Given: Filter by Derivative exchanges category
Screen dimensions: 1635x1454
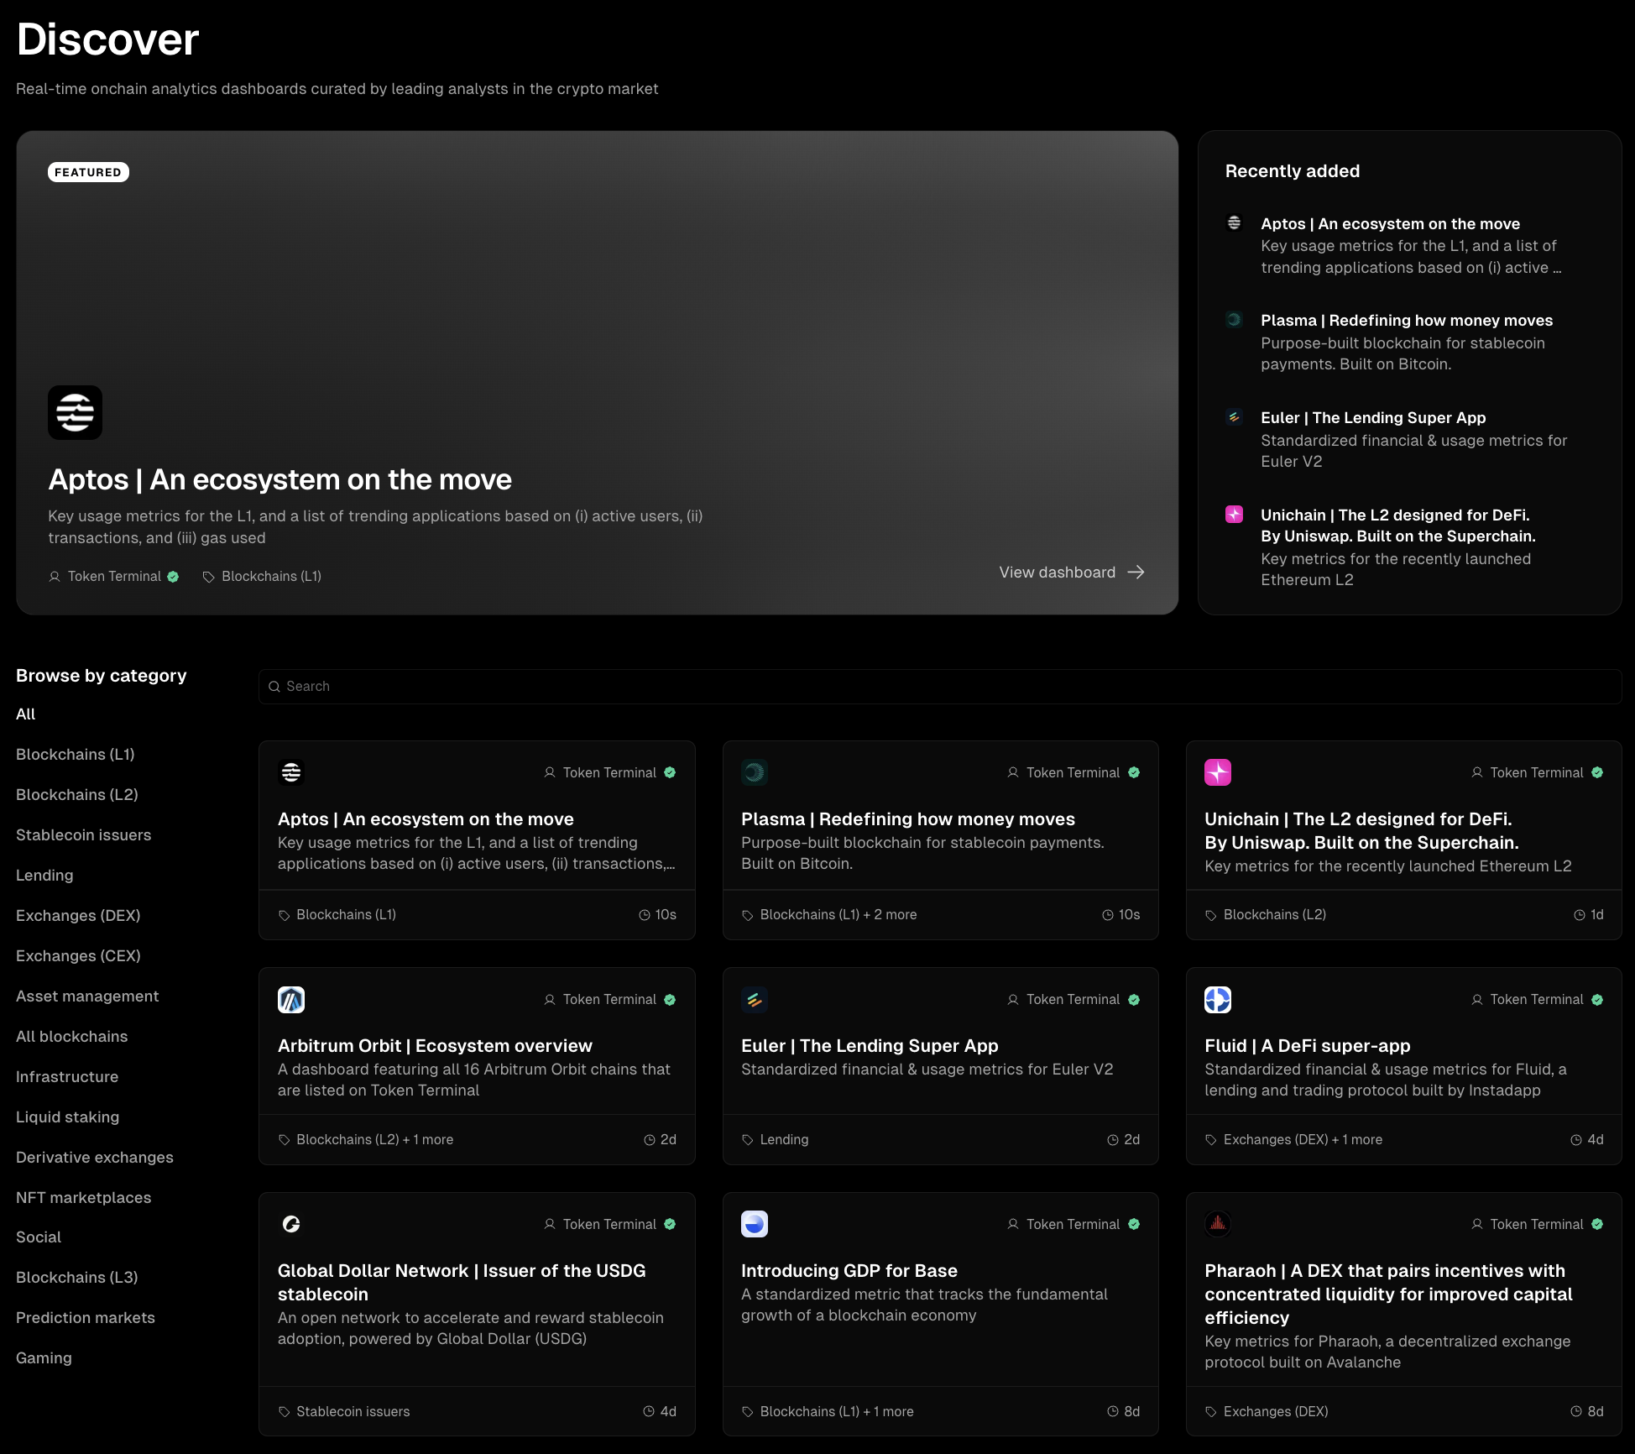Looking at the screenshot, I should (x=95, y=1158).
